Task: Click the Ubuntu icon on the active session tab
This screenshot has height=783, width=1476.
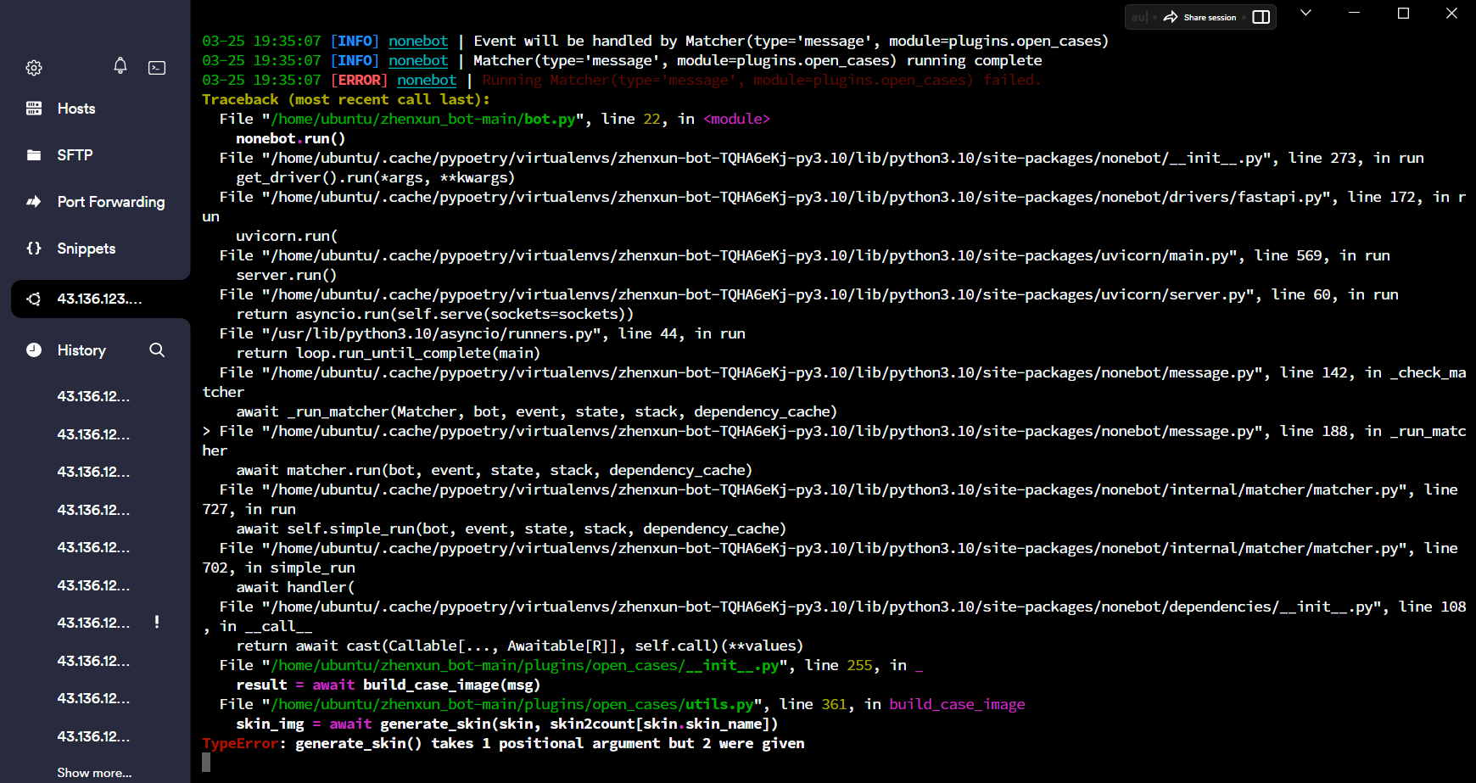Action: pyautogui.click(x=34, y=299)
